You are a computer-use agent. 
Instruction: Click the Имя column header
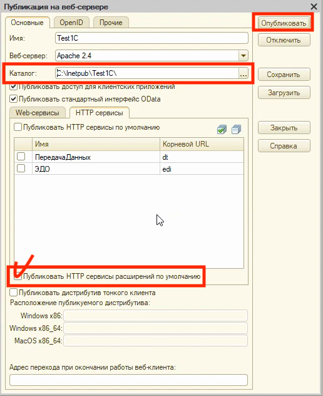(96, 144)
